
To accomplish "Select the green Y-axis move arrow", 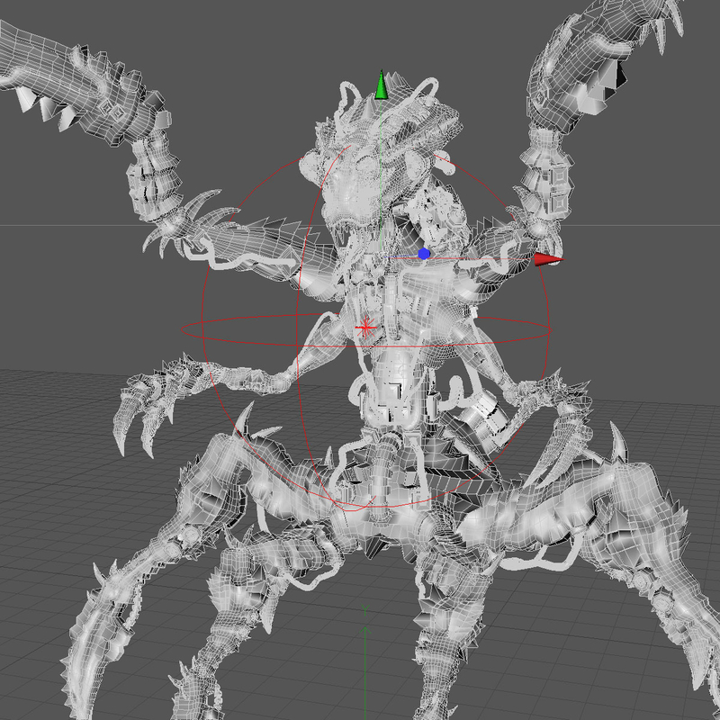I will click(x=382, y=85).
